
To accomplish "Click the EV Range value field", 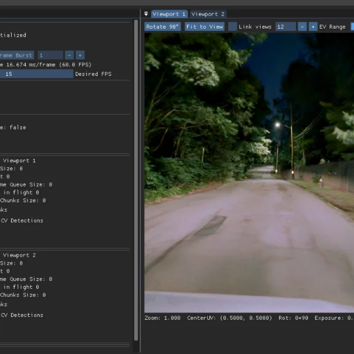I will [x=287, y=26].
